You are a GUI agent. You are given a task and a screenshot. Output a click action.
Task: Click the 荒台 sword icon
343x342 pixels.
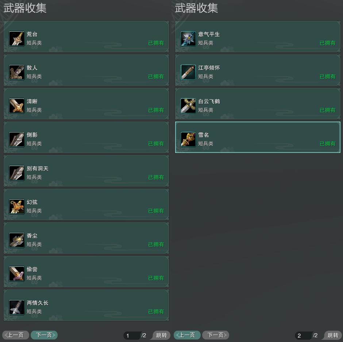[17, 39]
